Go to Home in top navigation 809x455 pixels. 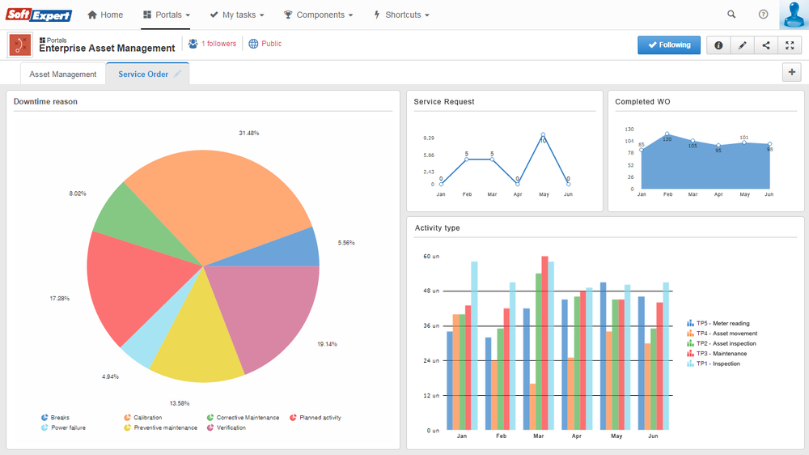tap(105, 15)
